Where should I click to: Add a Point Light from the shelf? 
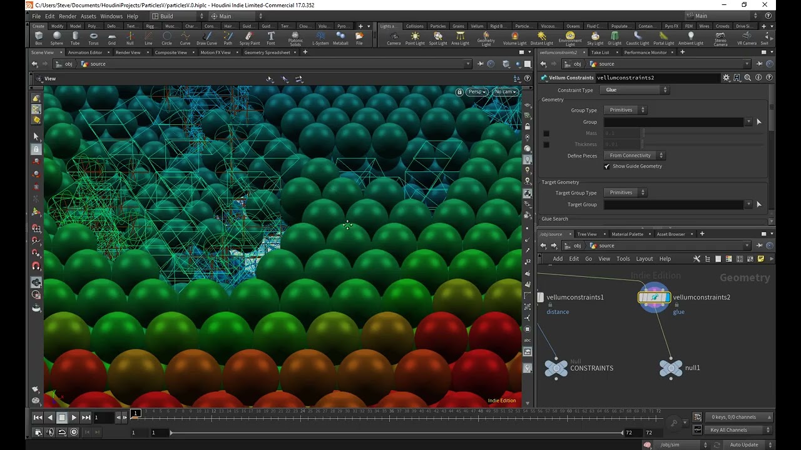[x=415, y=39]
